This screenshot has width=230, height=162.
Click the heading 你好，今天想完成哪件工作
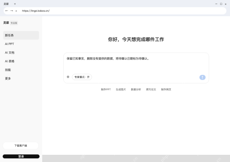tap(136, 40)
